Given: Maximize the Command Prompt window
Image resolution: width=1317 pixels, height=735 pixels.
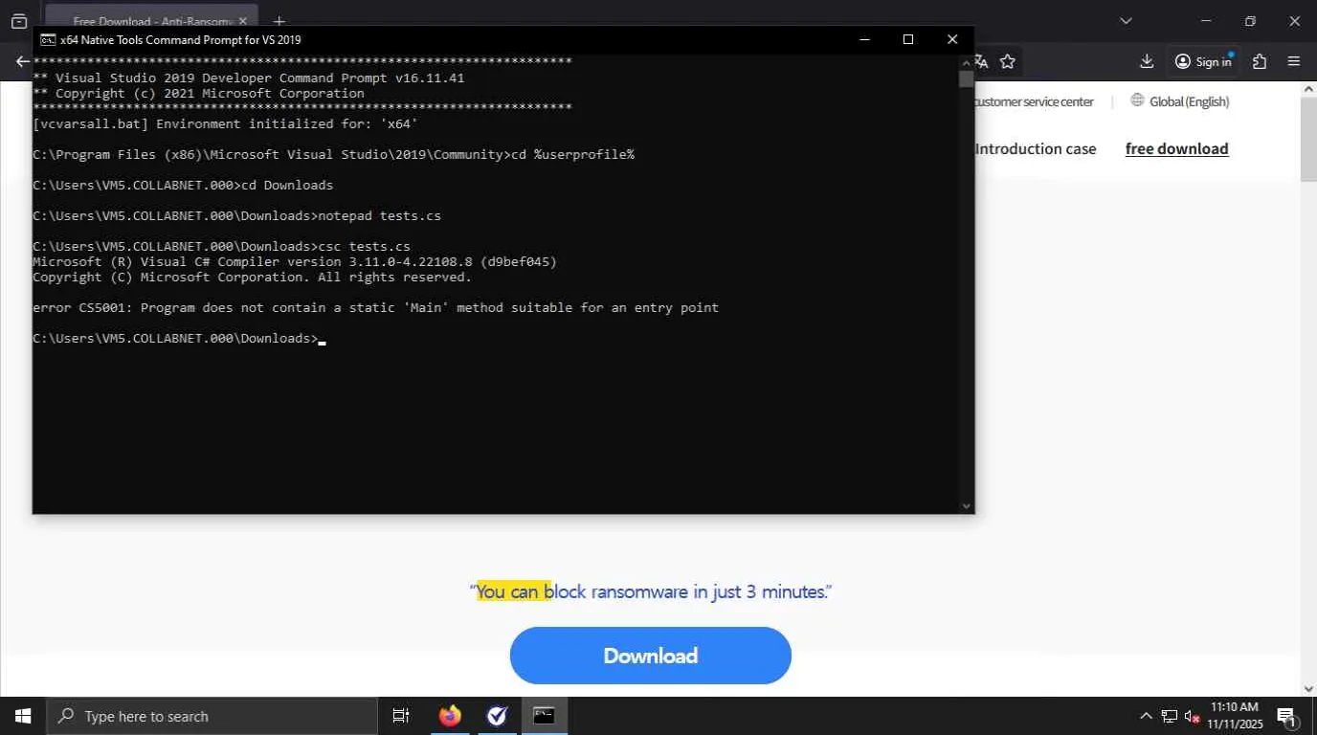Looking at the screenshot, I should point(907,39).
